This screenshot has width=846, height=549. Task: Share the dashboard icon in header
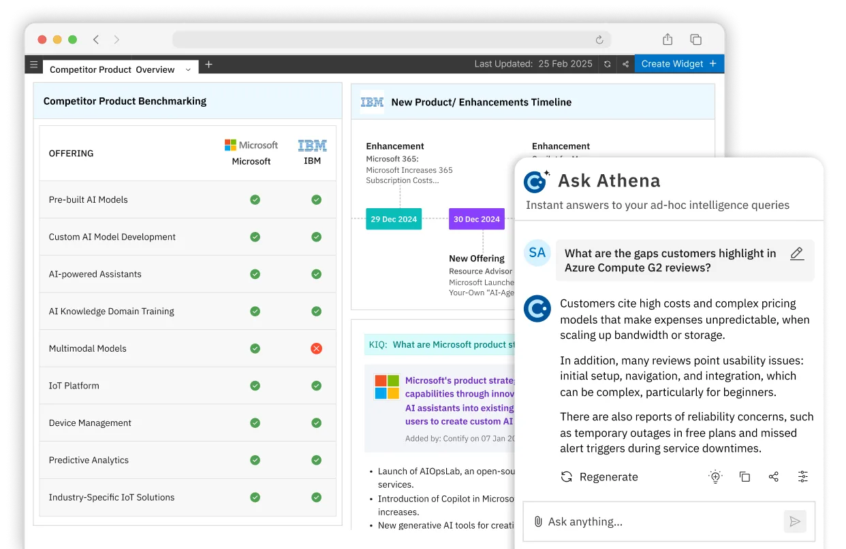pyautogui.click(x=625, y=64)
